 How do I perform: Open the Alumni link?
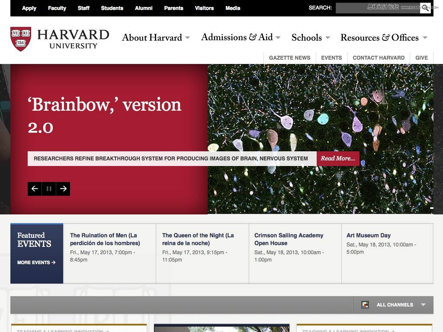tap(144, 8)
